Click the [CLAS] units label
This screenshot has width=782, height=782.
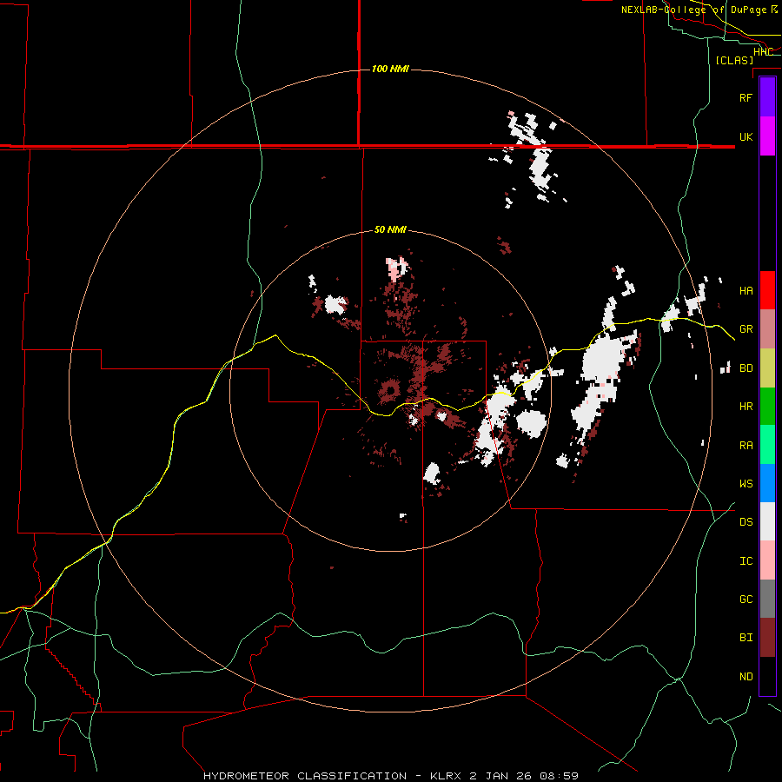734,60
